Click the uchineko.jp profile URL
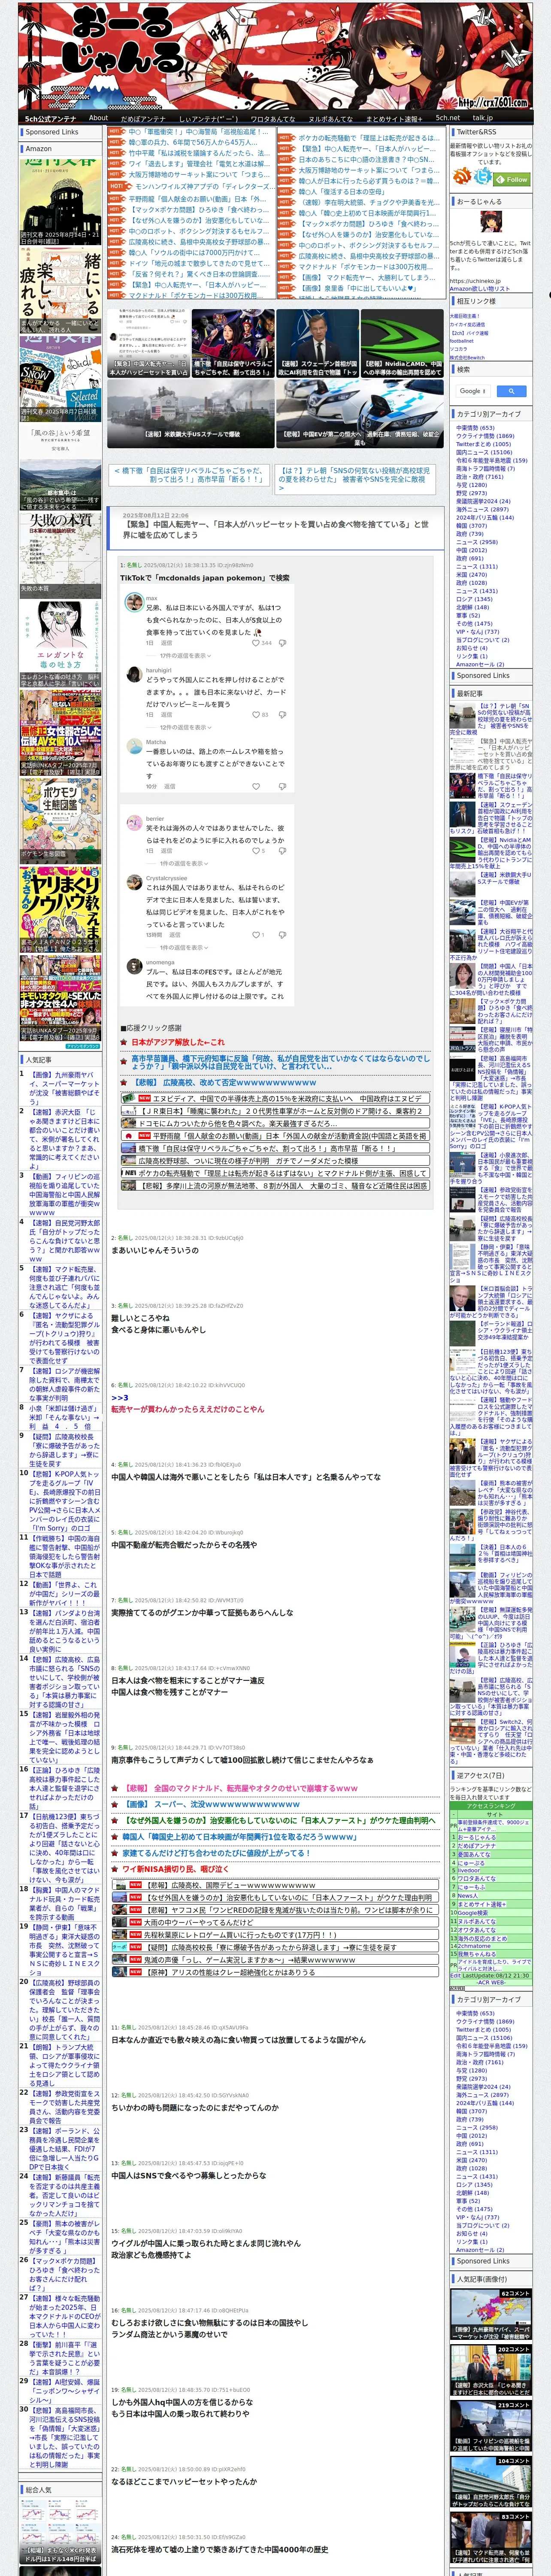 point(475,281)
